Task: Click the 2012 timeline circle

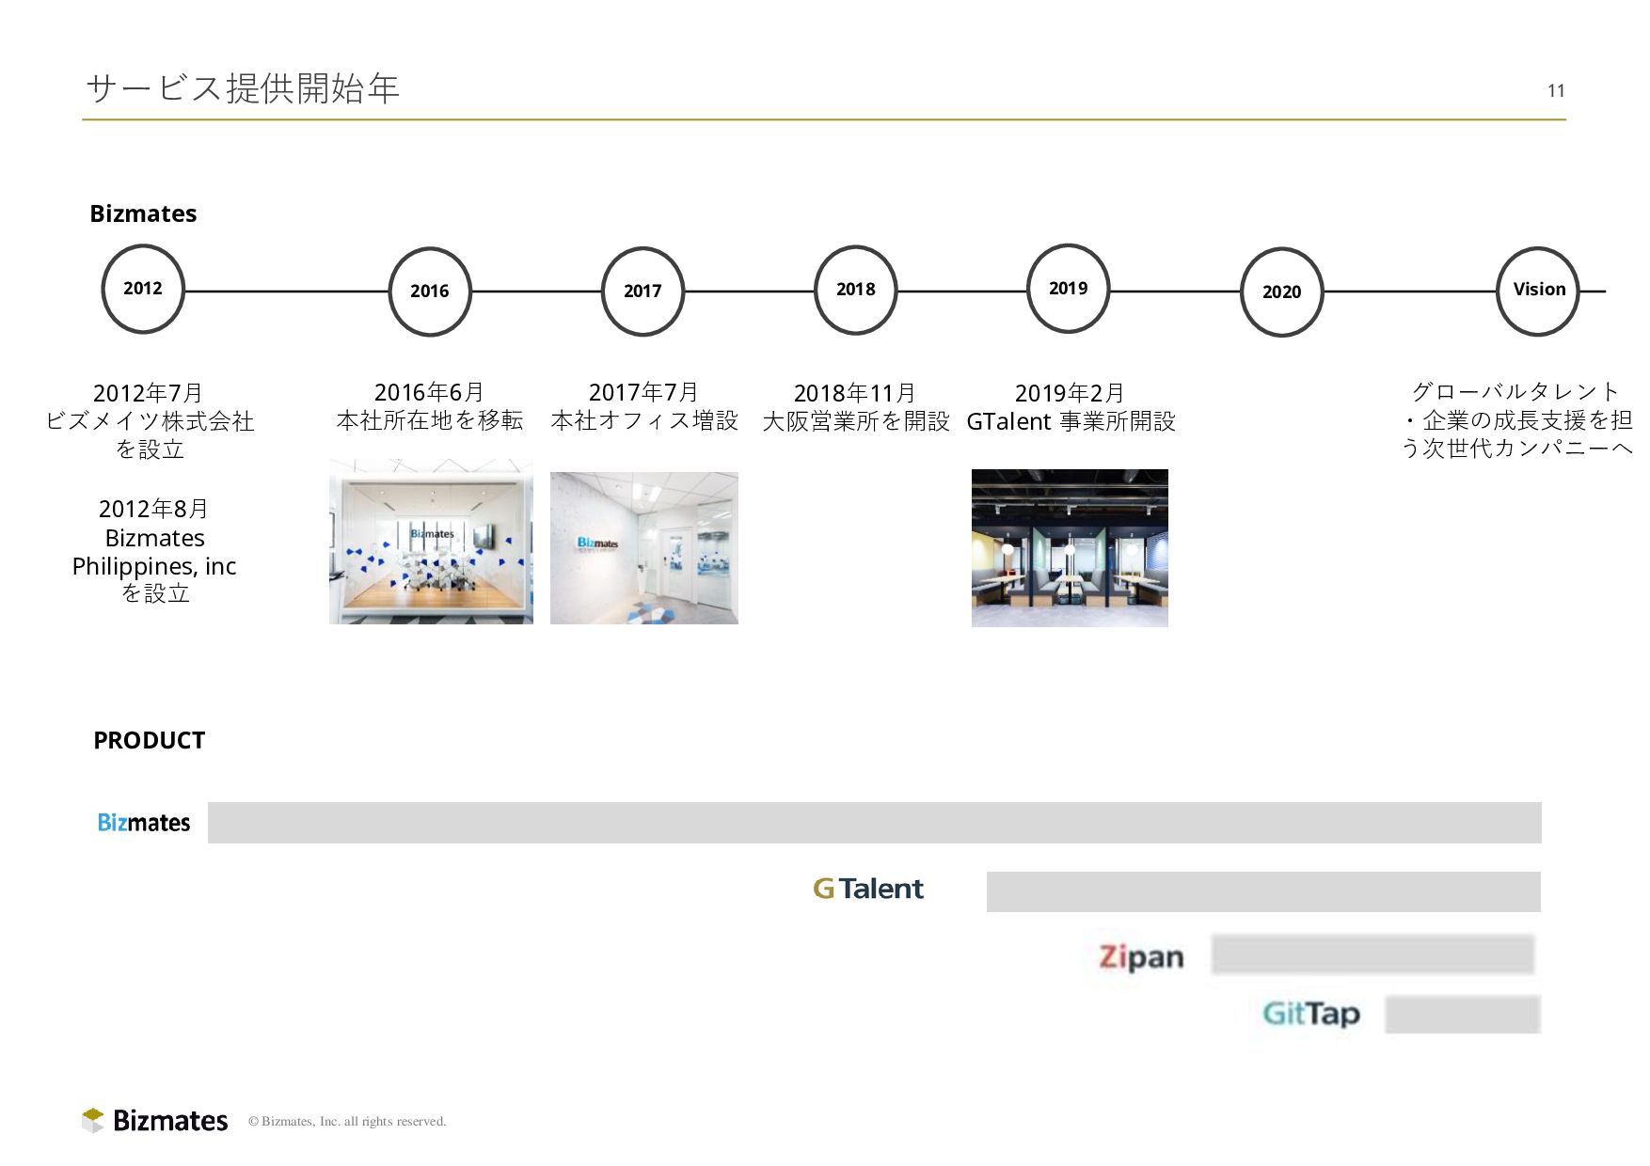Action: point(143,289)
